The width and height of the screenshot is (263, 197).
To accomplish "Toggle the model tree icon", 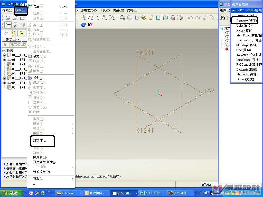I will coord(8,25).
